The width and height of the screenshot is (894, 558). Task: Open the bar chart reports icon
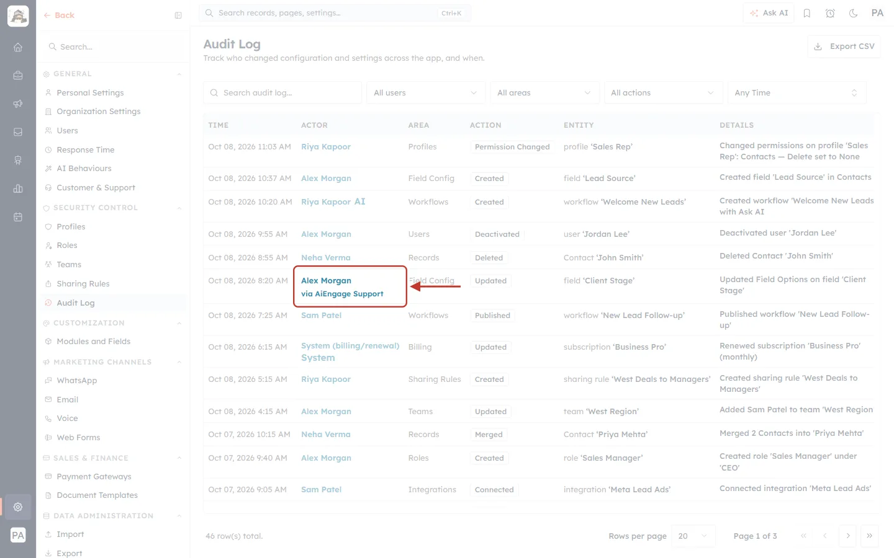coord(18,188)
